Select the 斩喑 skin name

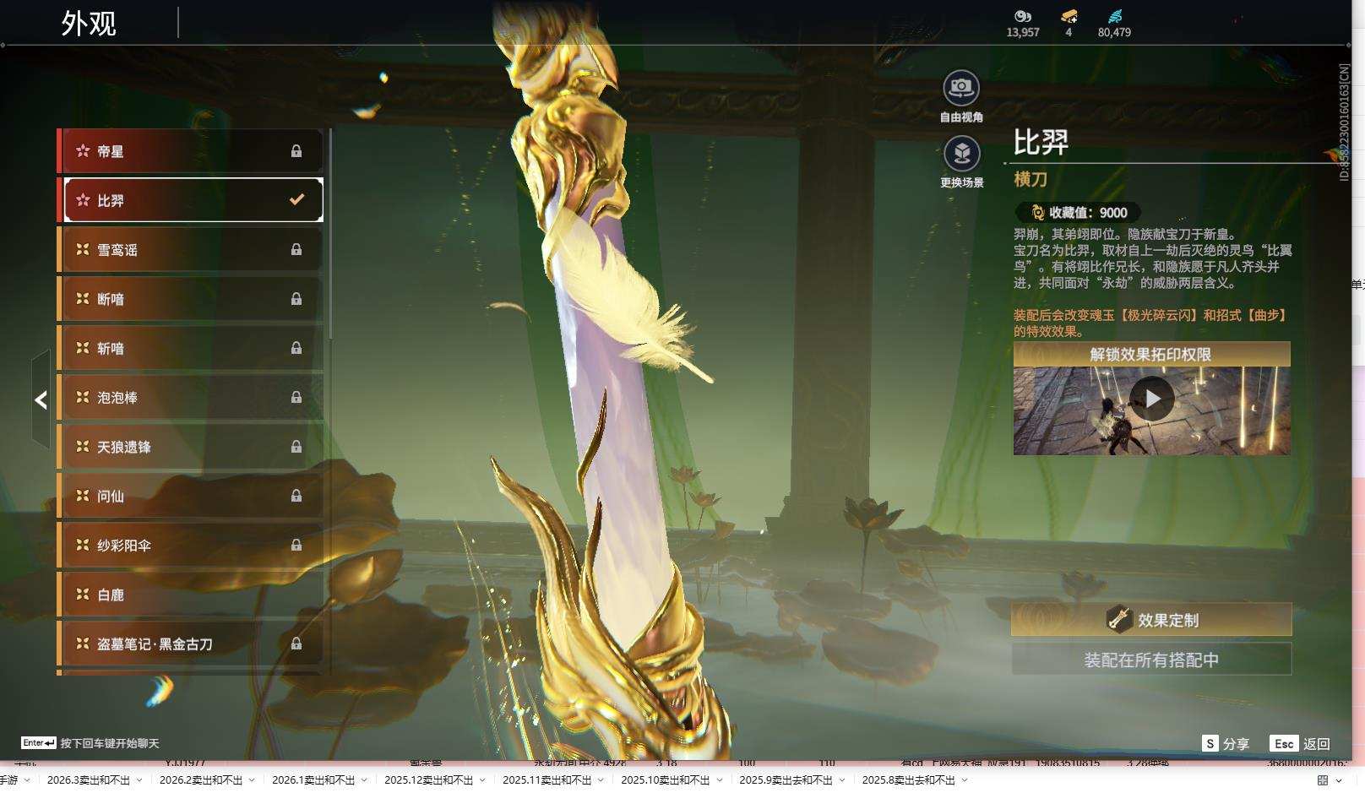[x=111, y=348]
